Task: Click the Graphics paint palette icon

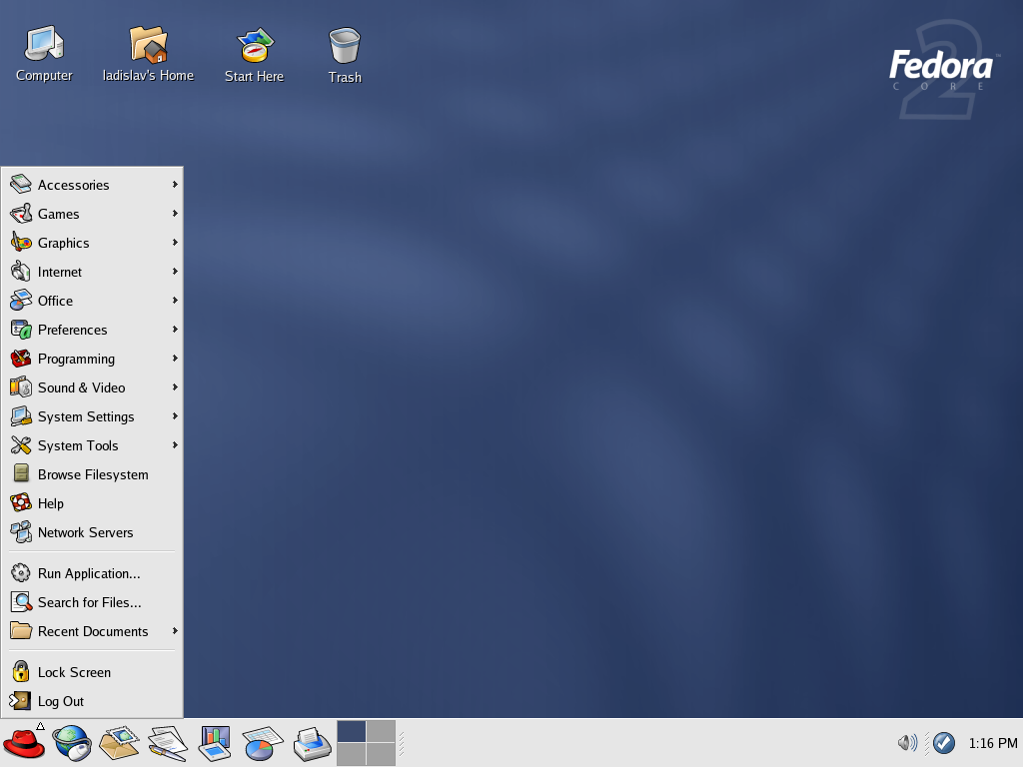Action: point(21,242)
